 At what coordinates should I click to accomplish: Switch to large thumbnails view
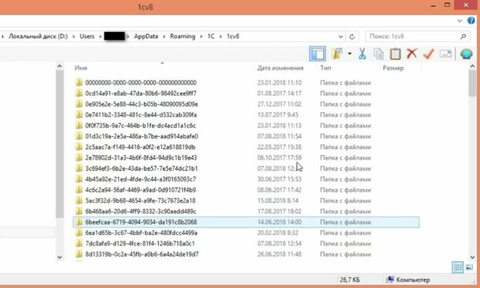[x=469, y=268]
